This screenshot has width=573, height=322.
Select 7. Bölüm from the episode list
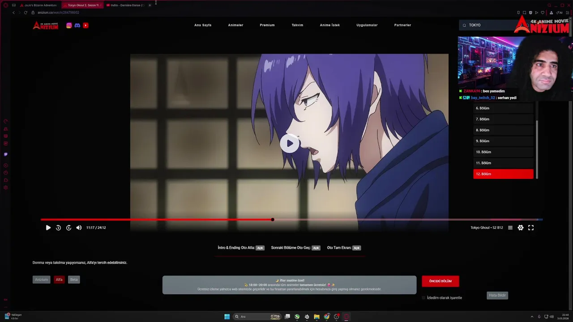pos(503,119)
